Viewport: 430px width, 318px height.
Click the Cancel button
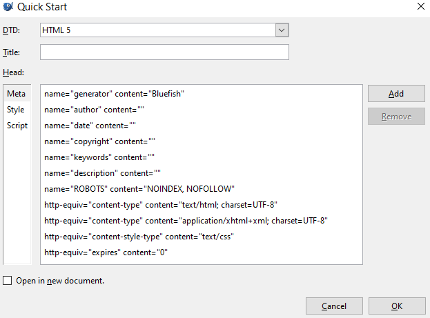(334, 306)
